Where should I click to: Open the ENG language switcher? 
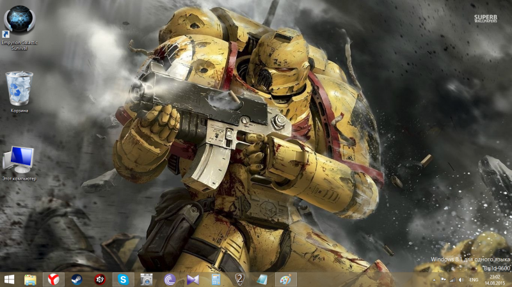(474, 280)
